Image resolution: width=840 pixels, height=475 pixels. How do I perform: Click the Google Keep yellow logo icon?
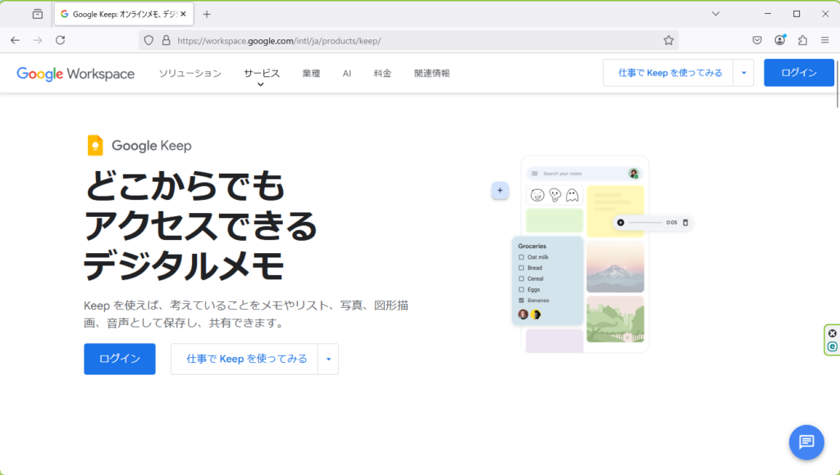click(x=95, y=146)
